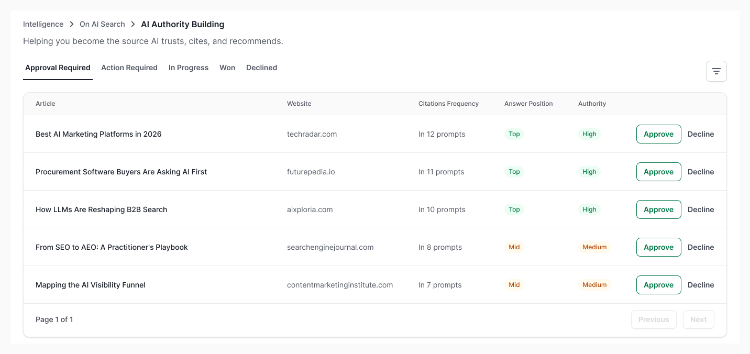Click the Previous pagination button
The image size is (750, 354).
pos(654,319)
